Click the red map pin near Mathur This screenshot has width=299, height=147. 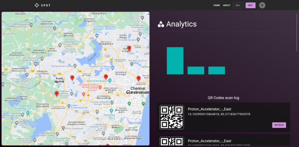(129, 49)
